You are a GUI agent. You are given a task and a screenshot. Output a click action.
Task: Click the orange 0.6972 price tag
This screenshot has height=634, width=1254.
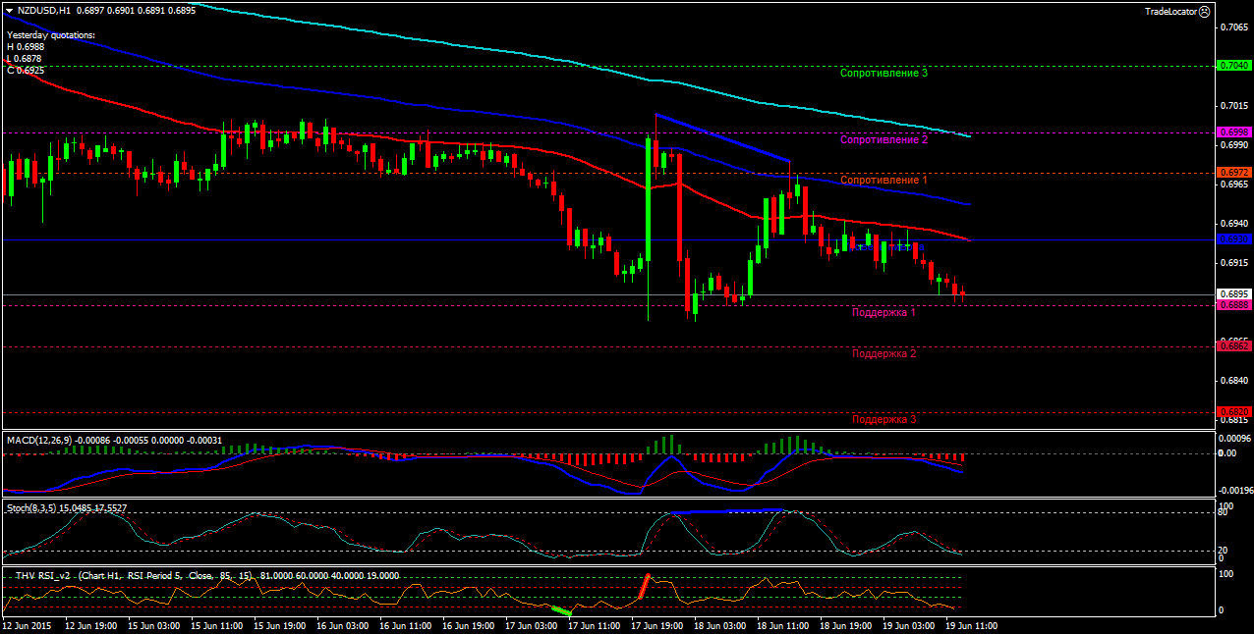[1234, 172]
